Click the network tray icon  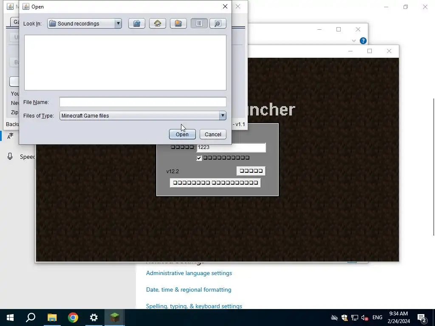[355, 318]
